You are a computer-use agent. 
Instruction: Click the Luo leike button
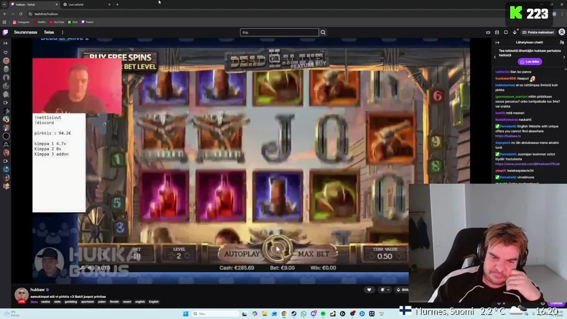pos(530,62)
